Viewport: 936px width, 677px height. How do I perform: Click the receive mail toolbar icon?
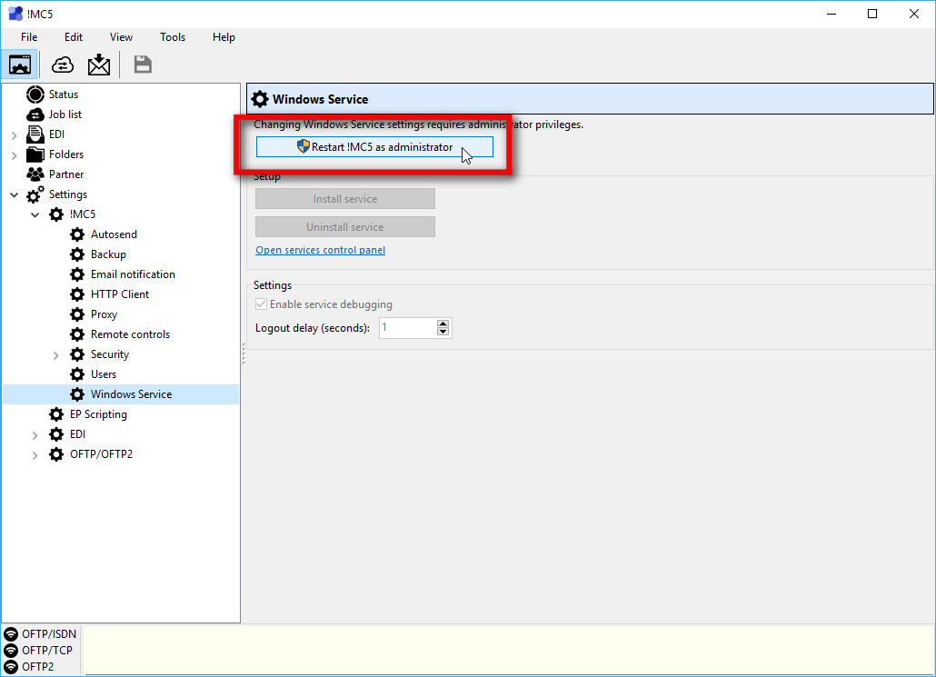(99, 65)
